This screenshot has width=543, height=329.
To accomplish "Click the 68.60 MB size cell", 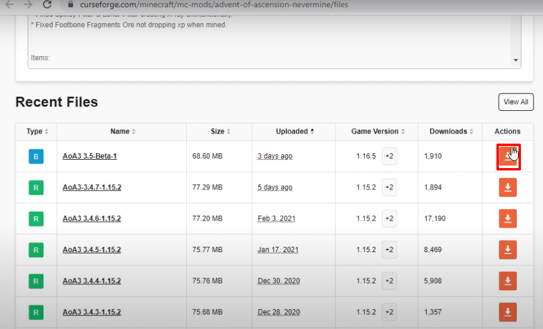I will [x=207, y=156].
